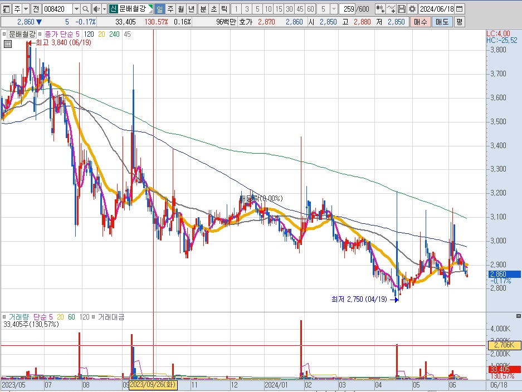Expand the stock code history dropdown

[x=76, y=9]
